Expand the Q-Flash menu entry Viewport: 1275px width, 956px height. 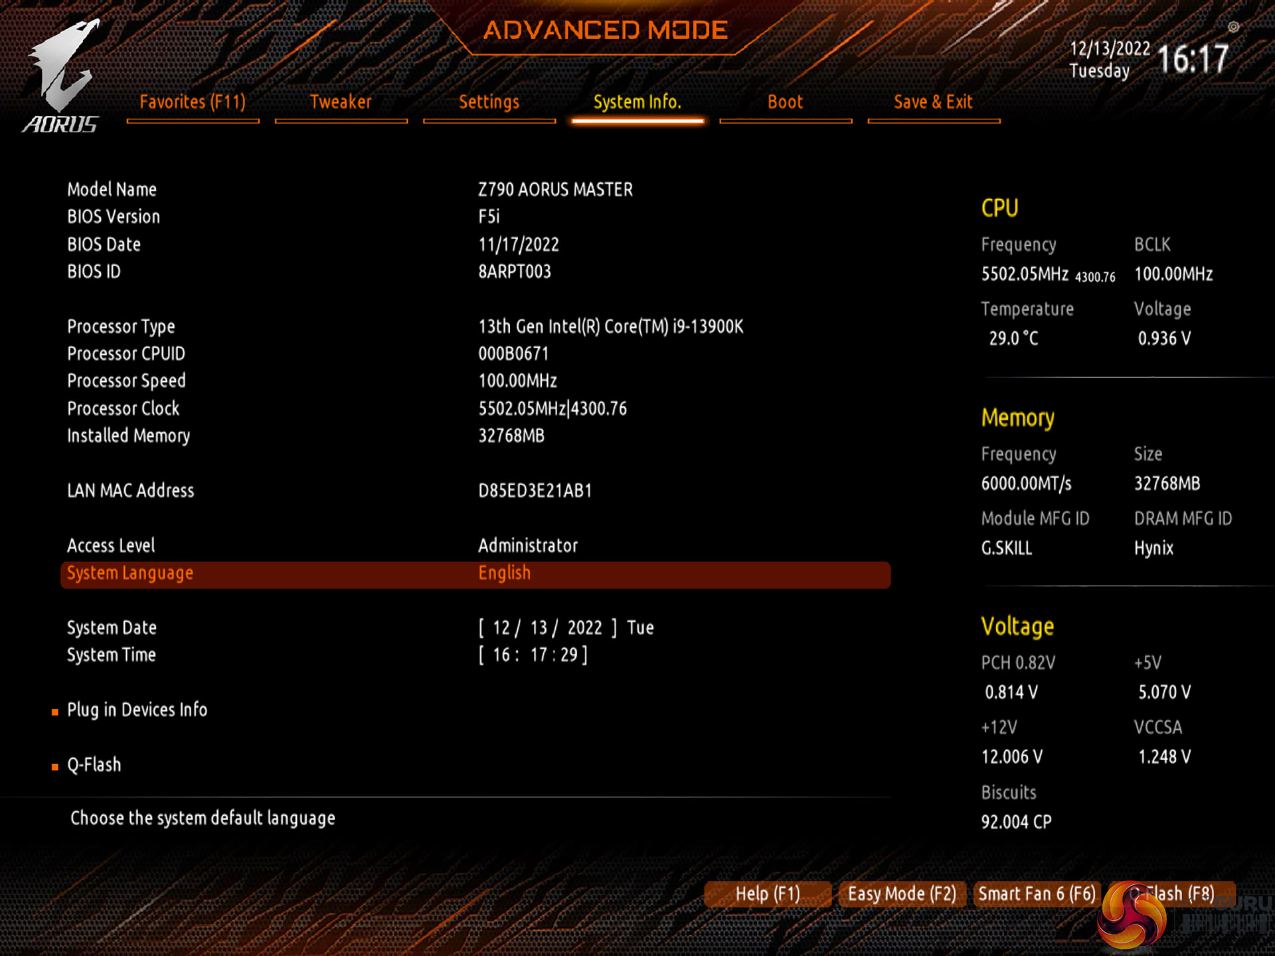pyautogui.click(x=94, y=765)
